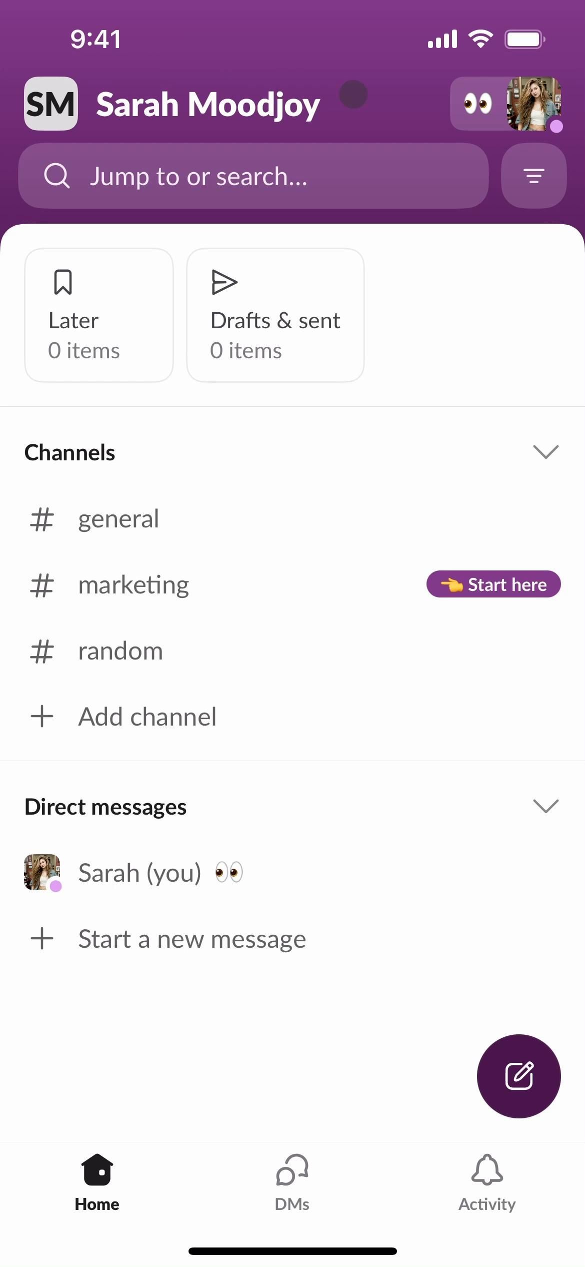Tap the Start here badge
Image resolution: width=585 pixels, height=1267 pixels.
pyautogui.click(x=493, y=584)
